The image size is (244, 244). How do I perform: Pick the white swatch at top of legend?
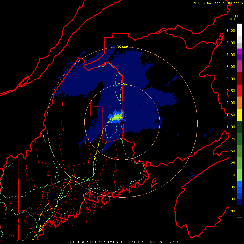click(x=239, y=30)
